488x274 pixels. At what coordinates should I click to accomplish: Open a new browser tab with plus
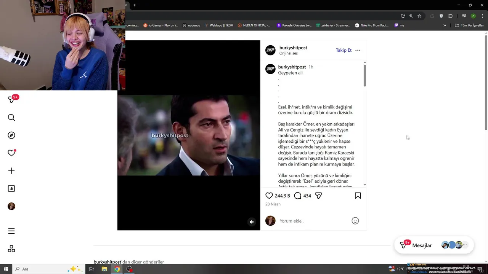(135, 5)
